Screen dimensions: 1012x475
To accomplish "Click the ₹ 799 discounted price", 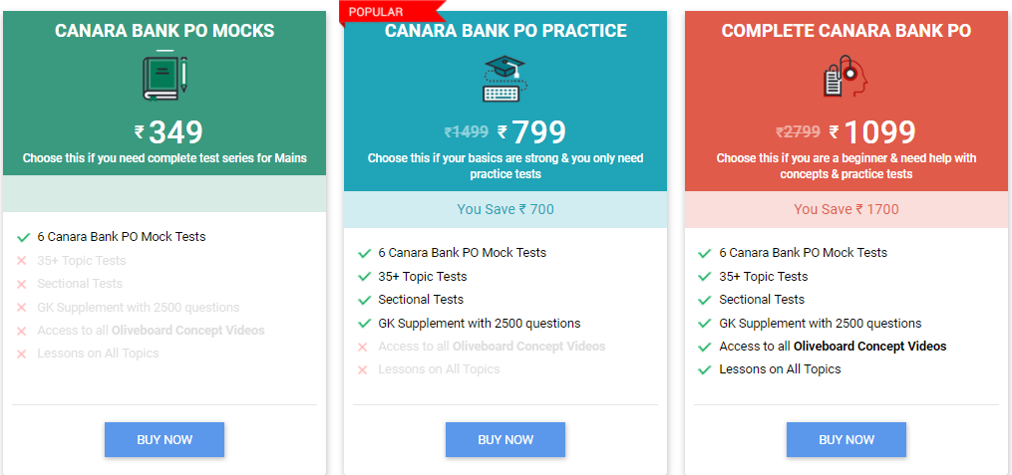I will pyautogui.click(x=531, y=132).
